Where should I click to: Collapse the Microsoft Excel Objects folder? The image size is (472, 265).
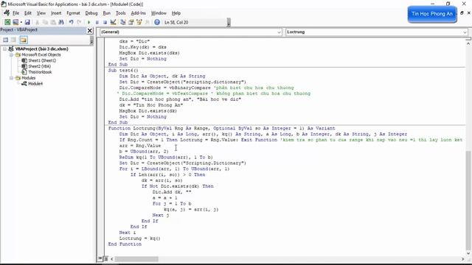(x=11, y=54)
